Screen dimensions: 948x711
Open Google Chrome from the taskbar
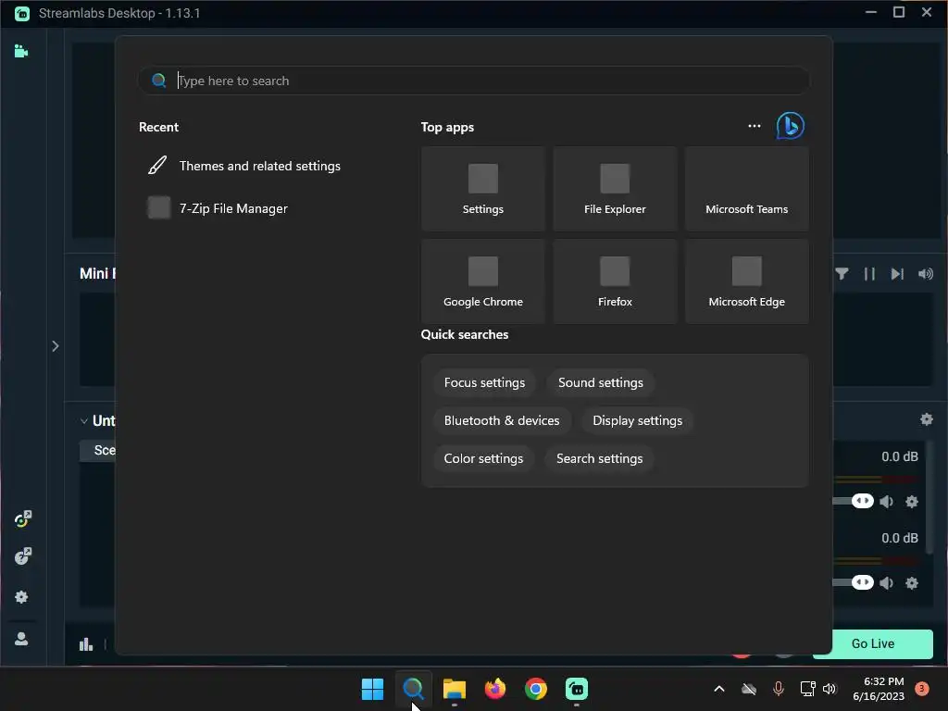[x=536, y=689]
